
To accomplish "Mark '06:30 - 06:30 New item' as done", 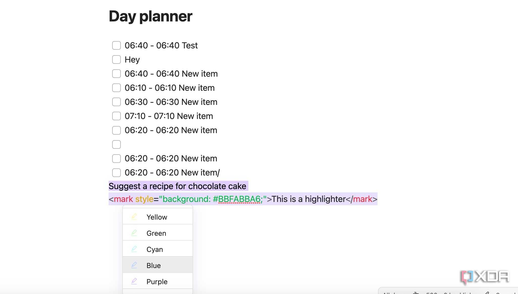I will pos(116,102).
